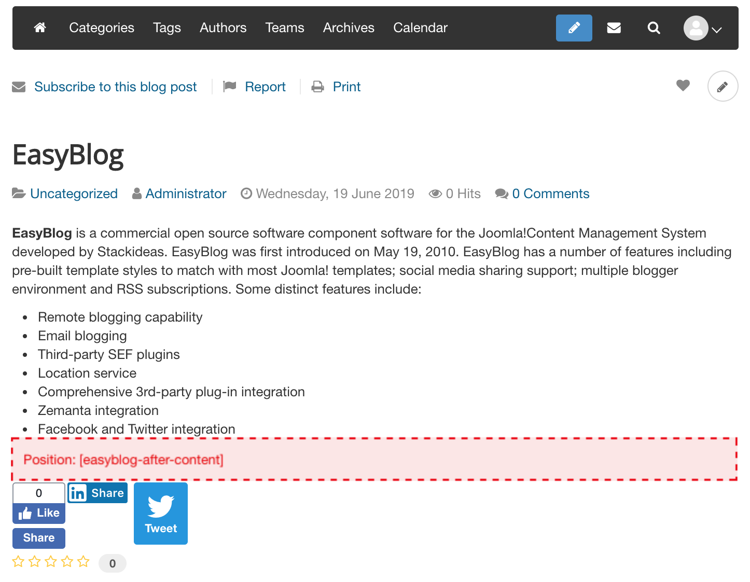Click 'Comprehensive 3rd-party plug-in integration' item
This screenshot has width=750, height=582.
tap(171, 392)
